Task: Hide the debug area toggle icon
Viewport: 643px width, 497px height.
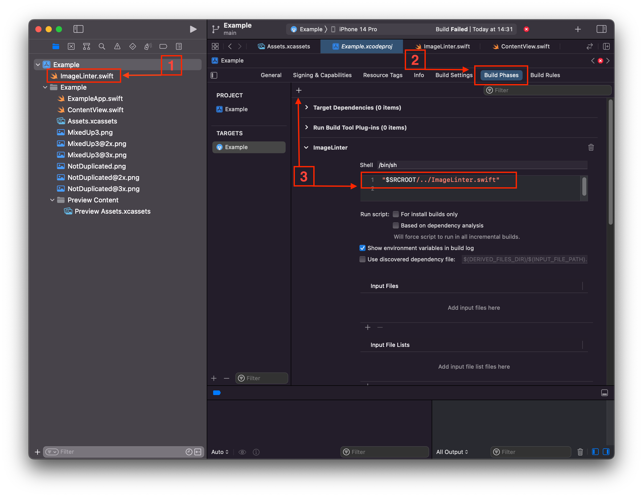Action: [604, 393]
